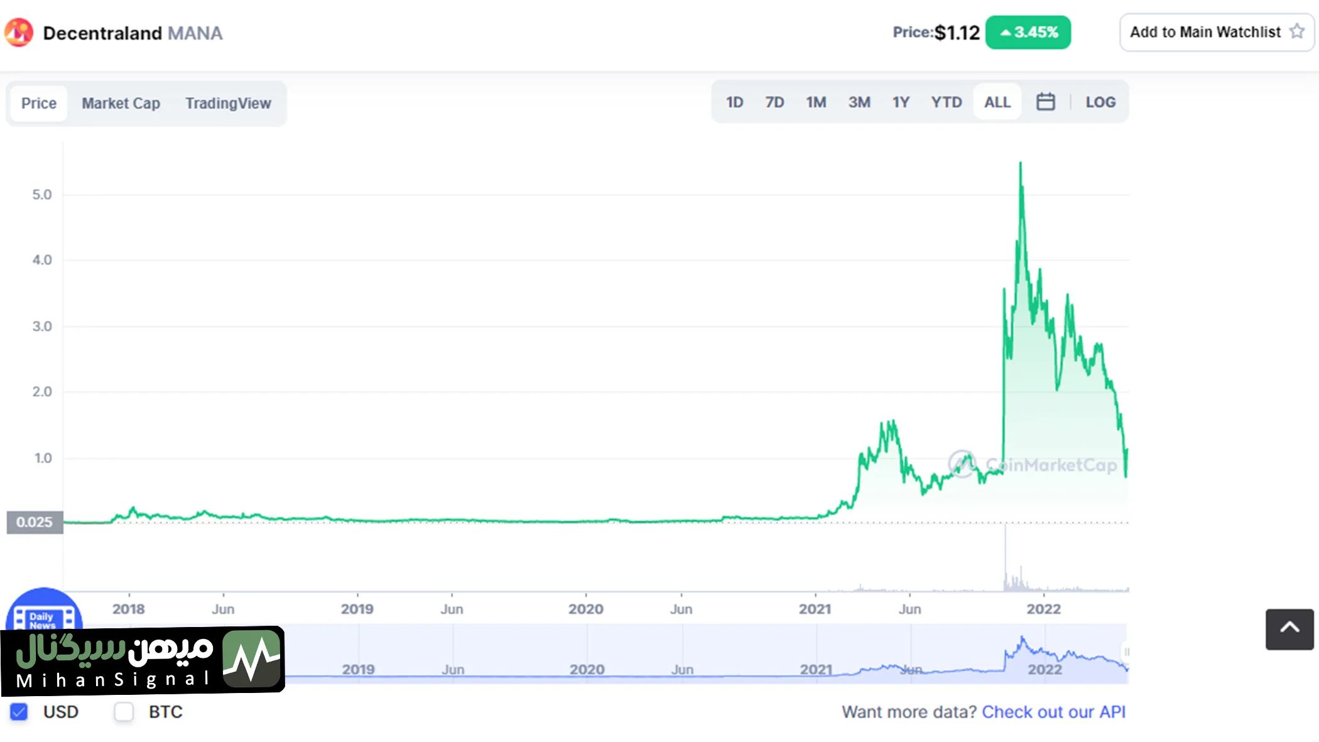Screen dimensions: 1319x742
Task: Select the 1M time range
Action: click(x=816, y=102)
